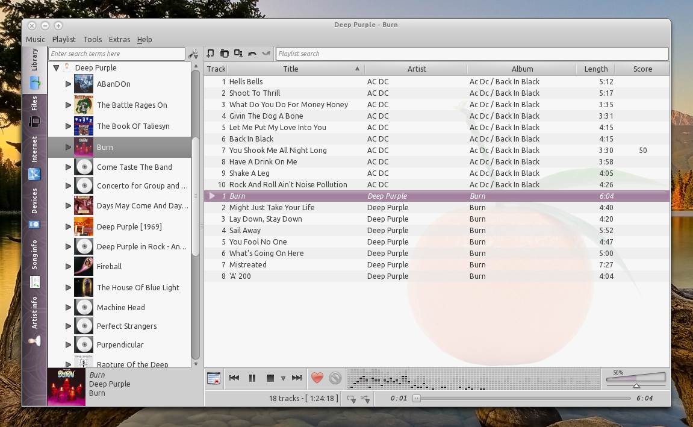This screenshot has width=693, height=427.
Task: Clear the playlist with bottom-left icon
Action: (214, 378)
